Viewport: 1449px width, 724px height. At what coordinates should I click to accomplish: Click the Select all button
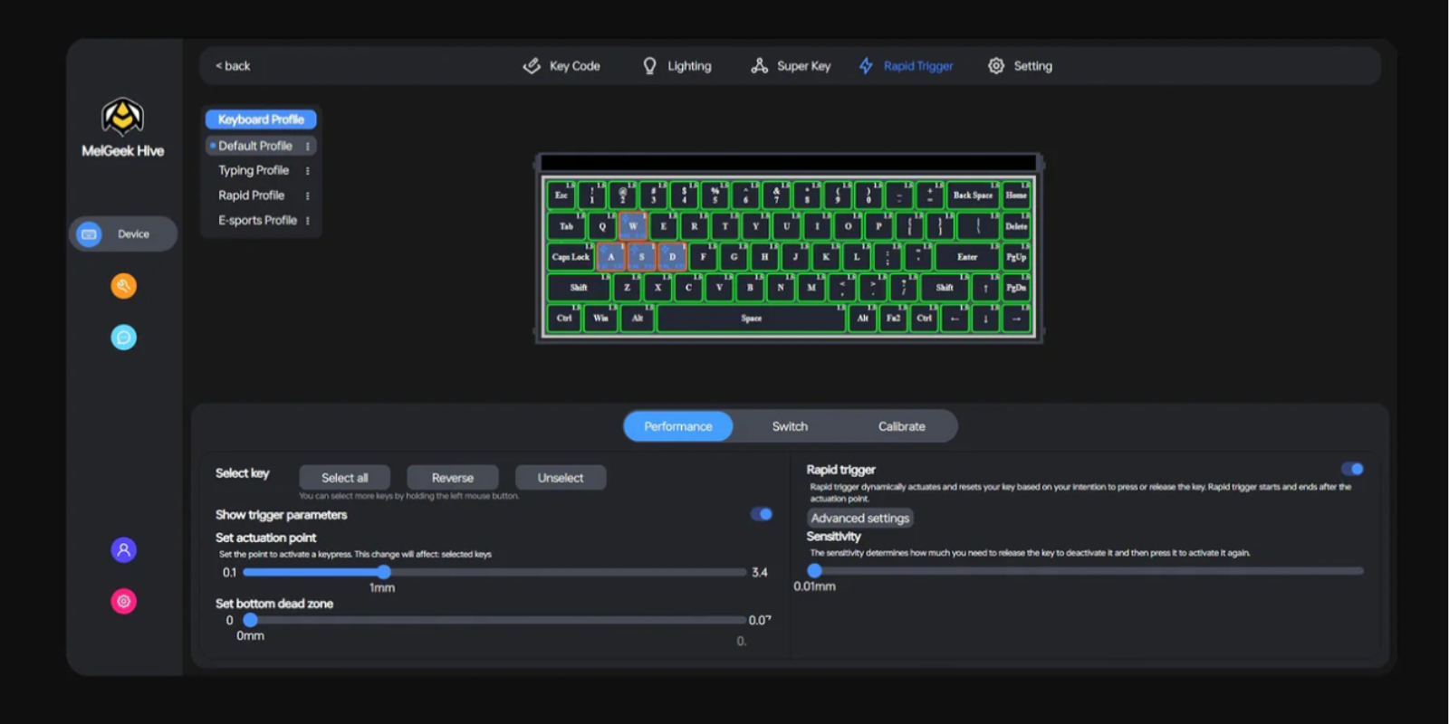(x=344, y=478)
